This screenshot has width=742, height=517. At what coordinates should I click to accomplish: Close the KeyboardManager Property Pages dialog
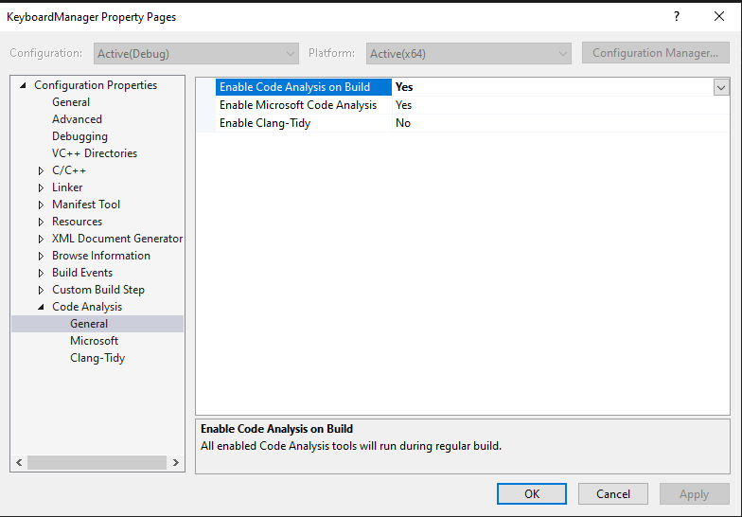[x=719, y=17]
